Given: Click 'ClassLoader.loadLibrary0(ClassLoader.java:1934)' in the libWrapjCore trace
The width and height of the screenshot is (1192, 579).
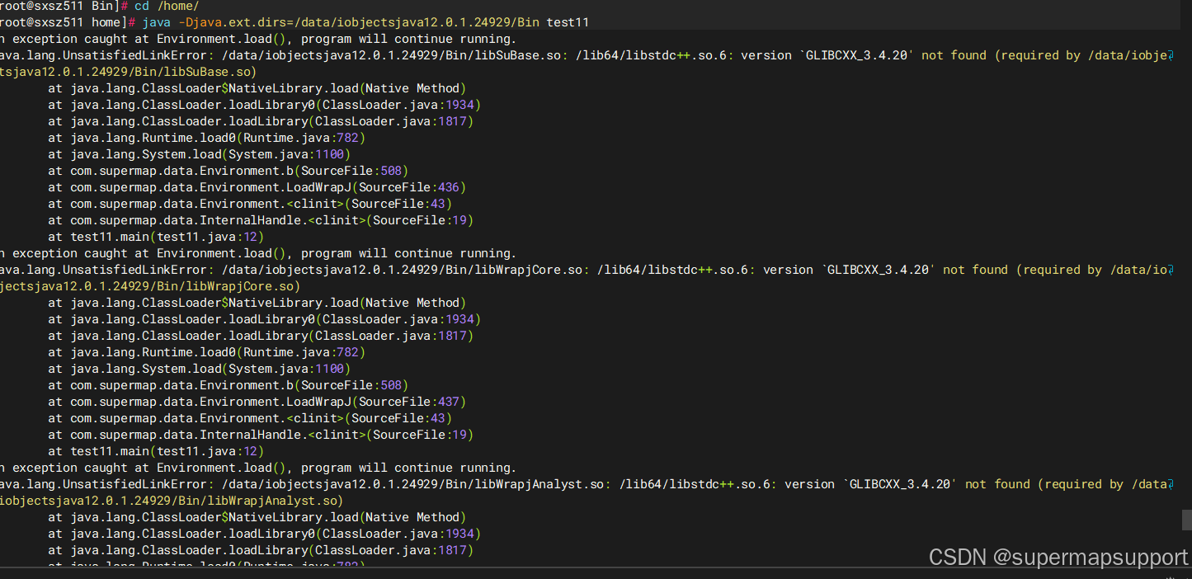Looking at the screenshot, I should coord(264,319).
